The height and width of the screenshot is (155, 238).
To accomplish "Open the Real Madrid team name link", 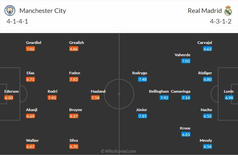I will 205,11.
